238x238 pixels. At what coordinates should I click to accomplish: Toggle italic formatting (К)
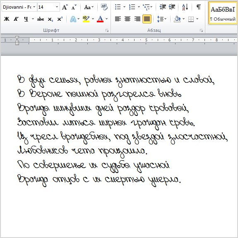click(16, 19)
